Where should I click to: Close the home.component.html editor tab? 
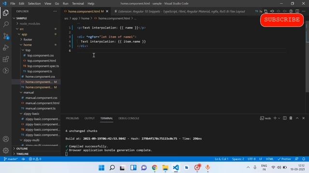107,12
